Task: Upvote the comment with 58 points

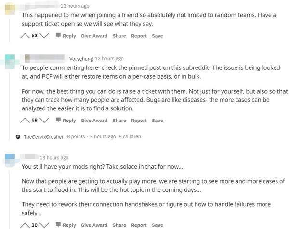Action: point(26,120)
